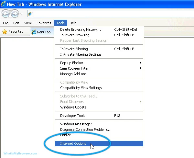Click the Internet Explorer title bar icon
The image size is (194, 158).
(3, 4)
